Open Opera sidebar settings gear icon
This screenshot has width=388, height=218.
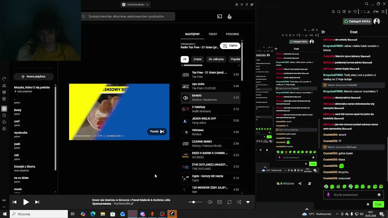click(x=4, y=129)
